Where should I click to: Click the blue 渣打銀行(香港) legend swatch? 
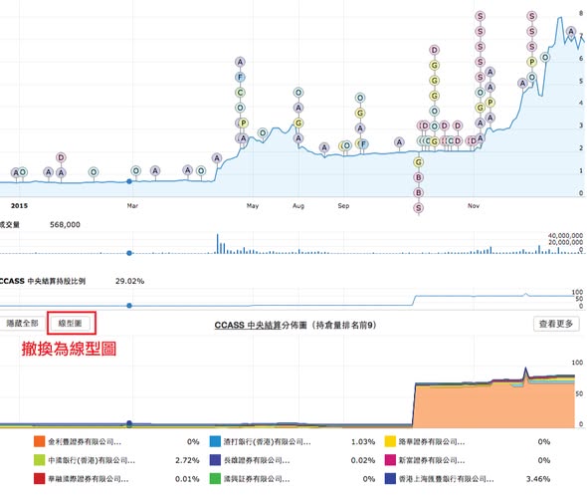tap(215, 441)
